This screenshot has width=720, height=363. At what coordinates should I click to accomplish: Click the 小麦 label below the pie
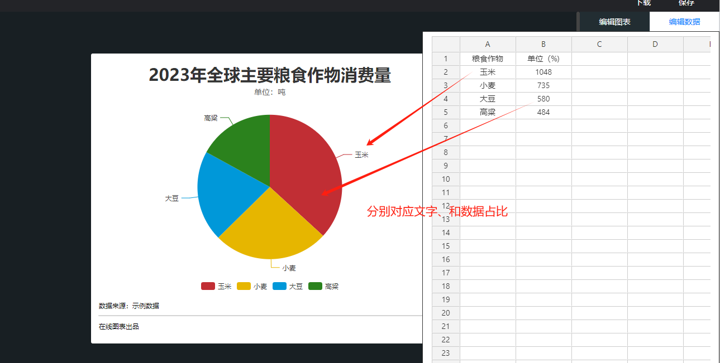point(289,268)
